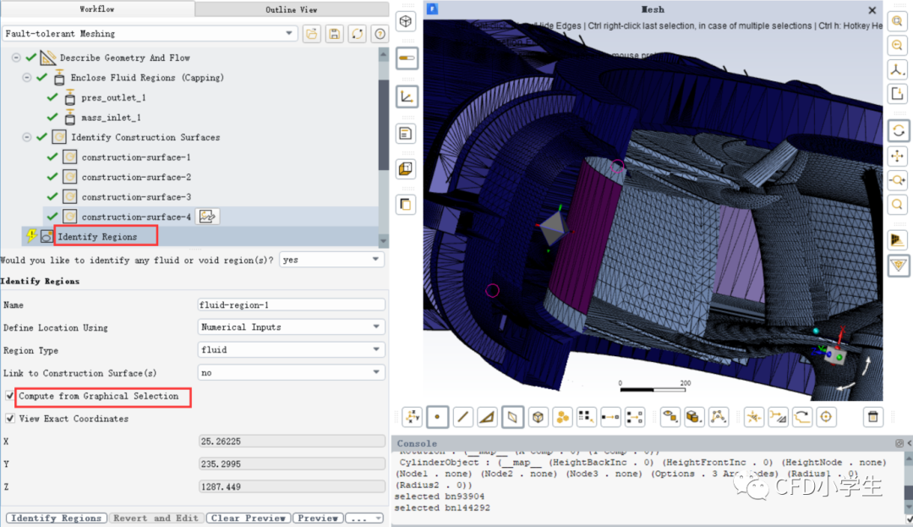Click the zoom out magnifier icon
The width and height of the screenshot is (913, 527).
point(897,46)
